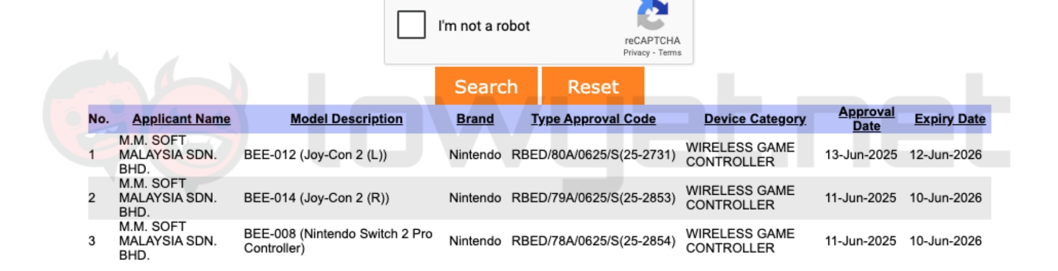Viewport: 1058px width, 271px height.
Task: Click approval code RBED/79A/0625/S(25-2853)
Action: coord(594,197)
